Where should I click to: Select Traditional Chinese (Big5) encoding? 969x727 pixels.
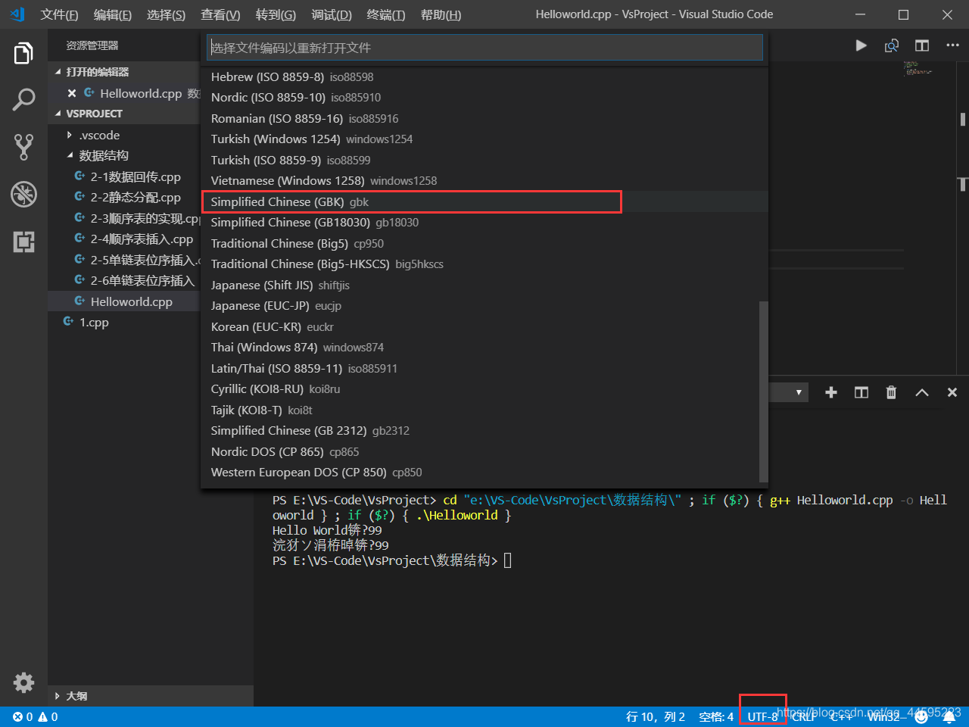click(x=484, y=243)
